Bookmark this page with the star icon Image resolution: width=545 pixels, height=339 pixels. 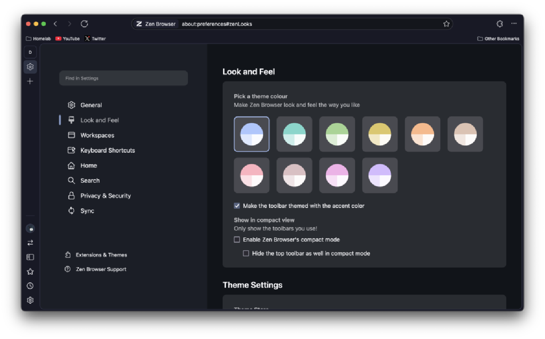point(446,24)
